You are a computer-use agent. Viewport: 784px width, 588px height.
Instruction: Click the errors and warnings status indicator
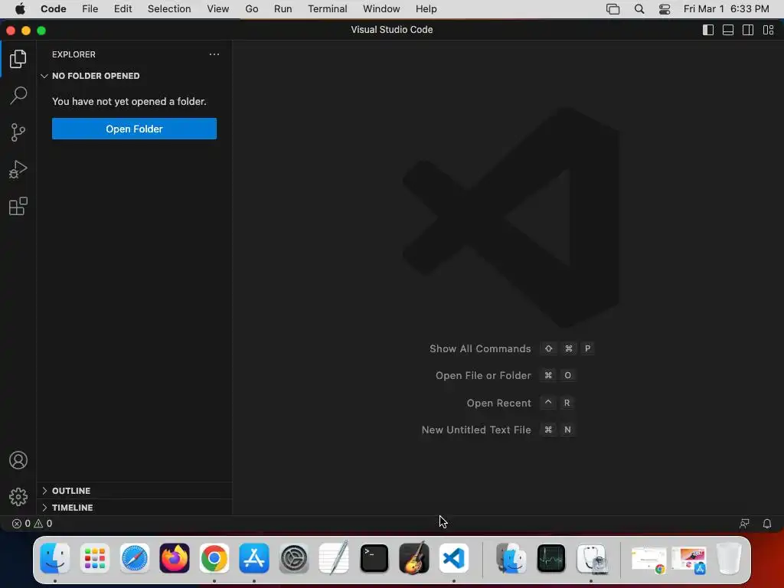tap(32, 524)
